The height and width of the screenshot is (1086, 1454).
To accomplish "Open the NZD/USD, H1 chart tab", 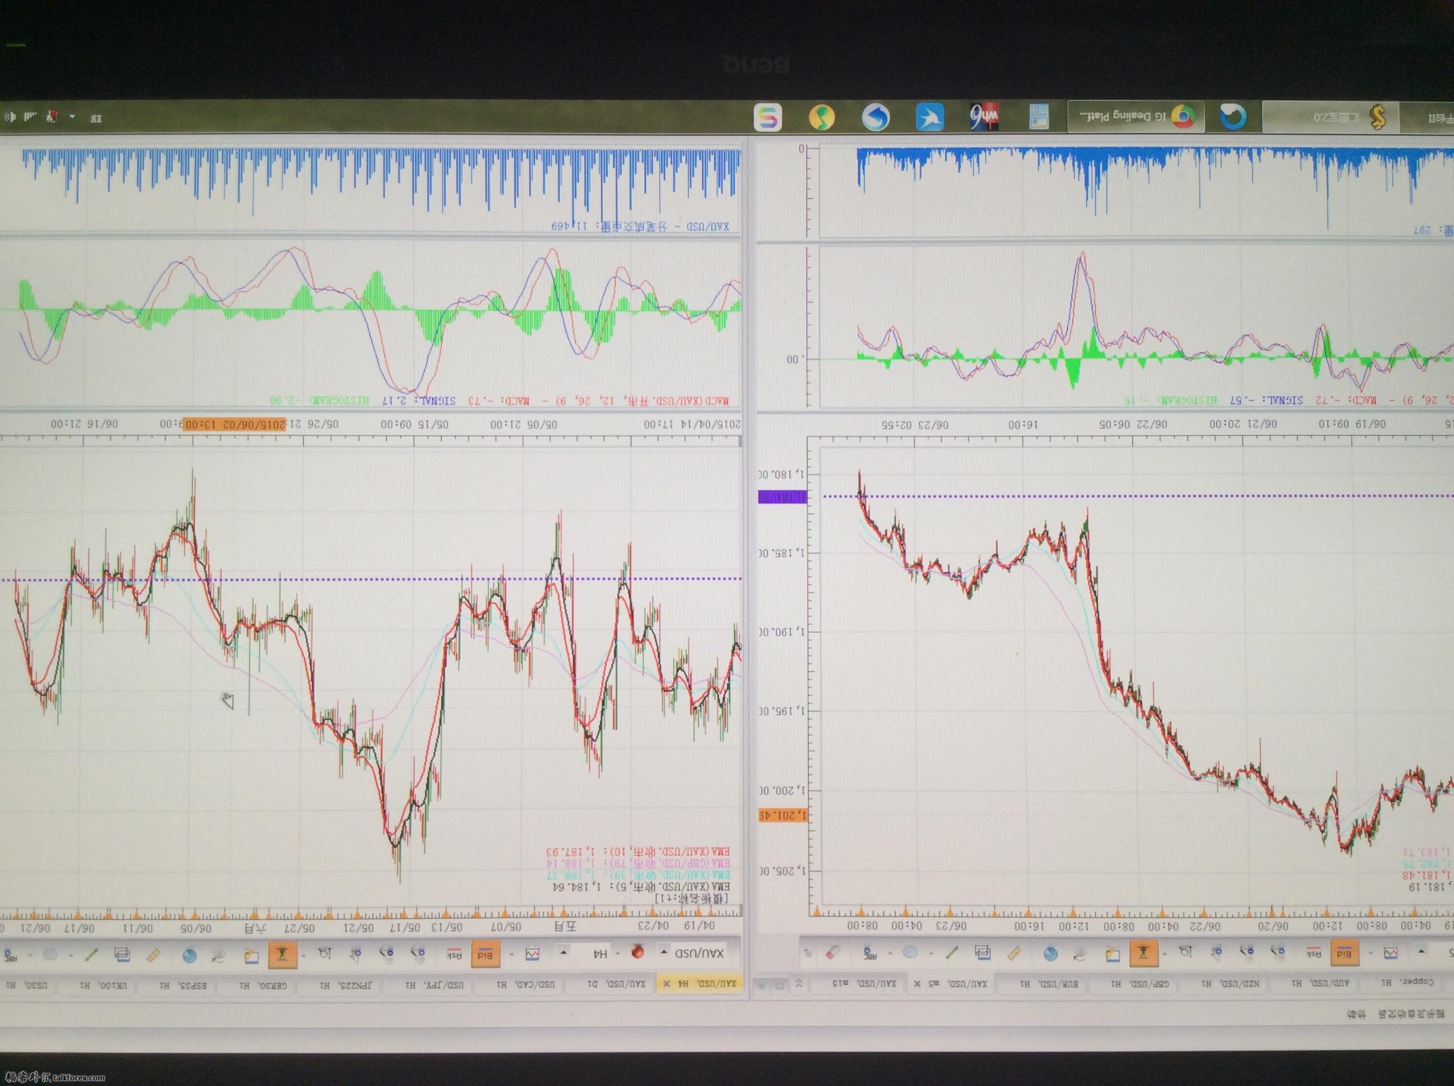I will [1223, 983].
